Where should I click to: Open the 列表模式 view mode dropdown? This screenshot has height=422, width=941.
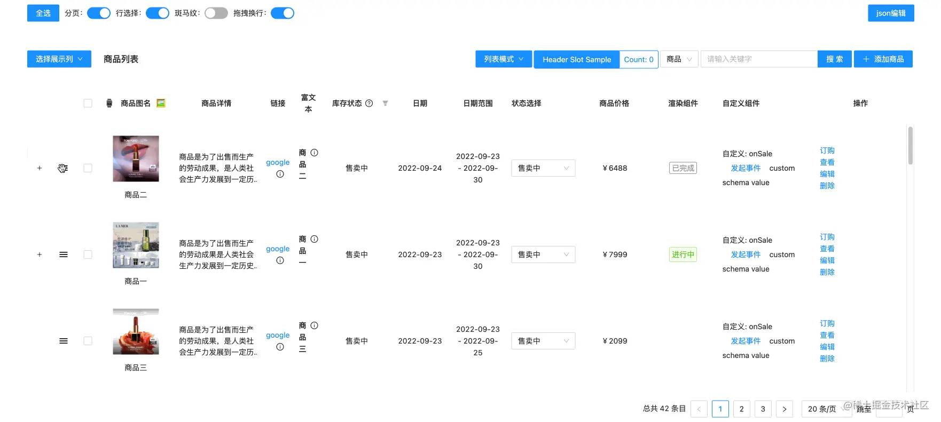coord(504,59)
